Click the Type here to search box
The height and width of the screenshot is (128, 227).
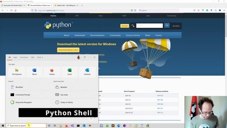tap(26, 126)
